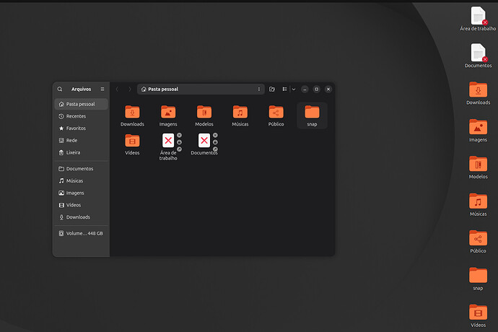The image size is (498, 332).
Task: Click the Área de trabalho desktop icon
Action: (x=478, y=19)
